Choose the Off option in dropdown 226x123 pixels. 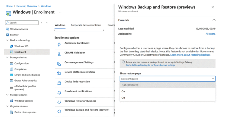pos(123,98)
